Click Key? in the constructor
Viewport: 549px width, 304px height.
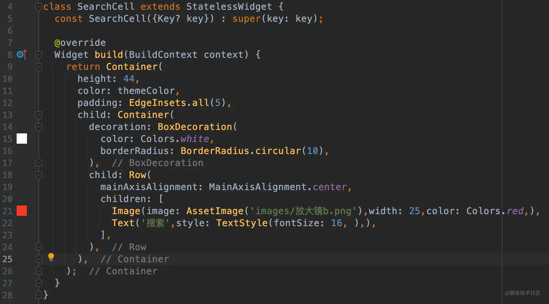click(169, 19)
